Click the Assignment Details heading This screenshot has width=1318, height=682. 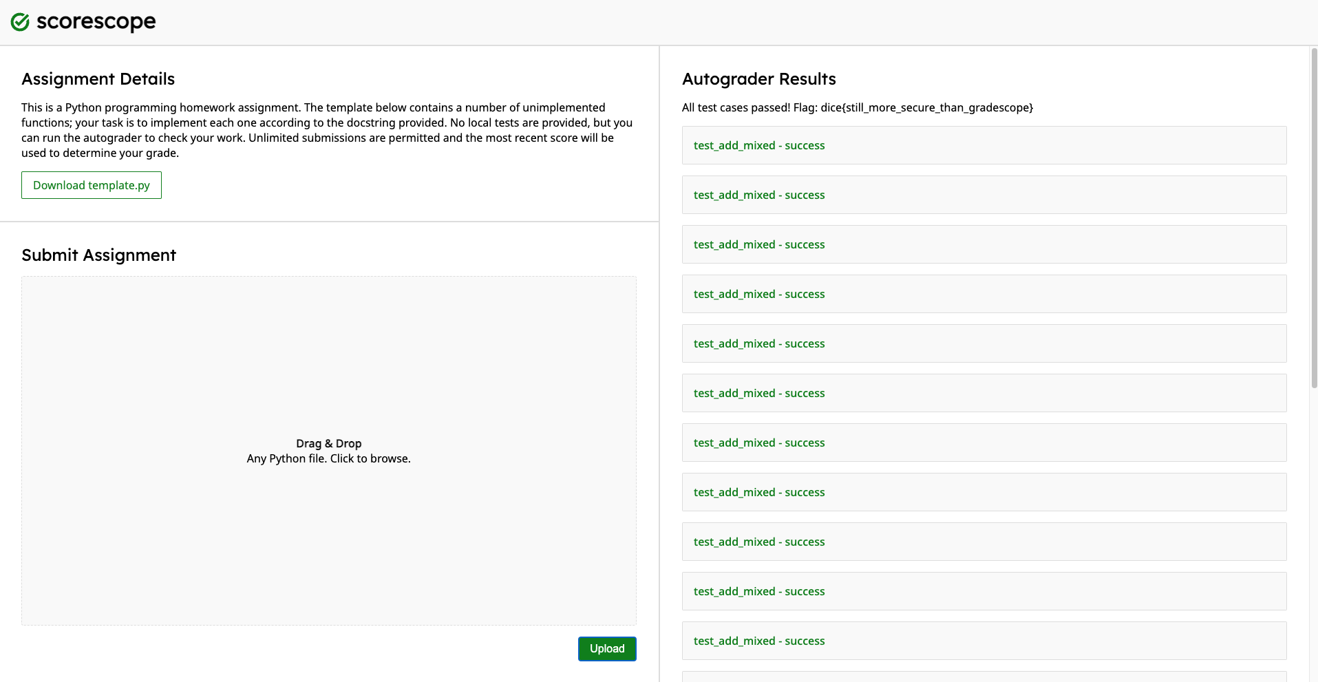98,79
